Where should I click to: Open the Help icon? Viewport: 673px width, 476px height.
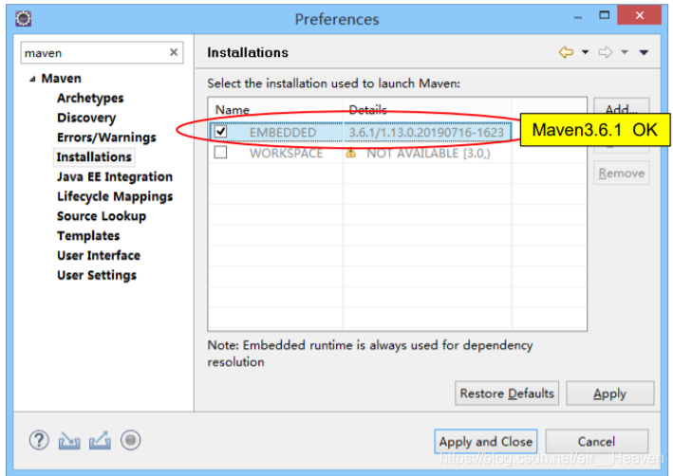pyautogui.click(x=39, y=440)
